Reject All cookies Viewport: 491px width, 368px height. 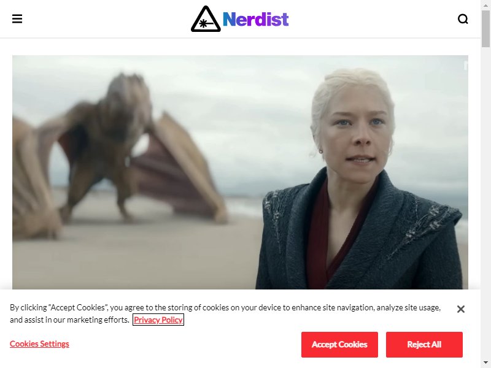(424, 345)
